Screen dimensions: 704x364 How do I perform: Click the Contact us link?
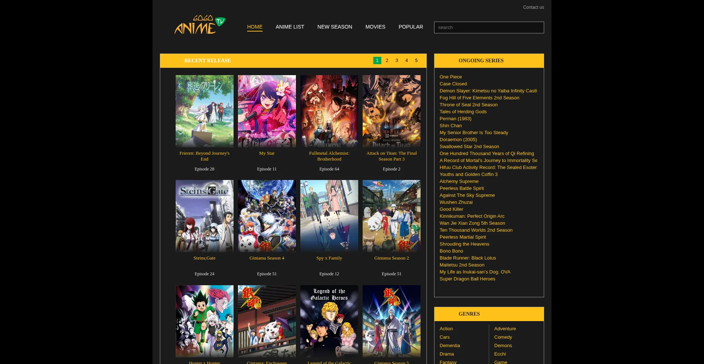(533, 7)
